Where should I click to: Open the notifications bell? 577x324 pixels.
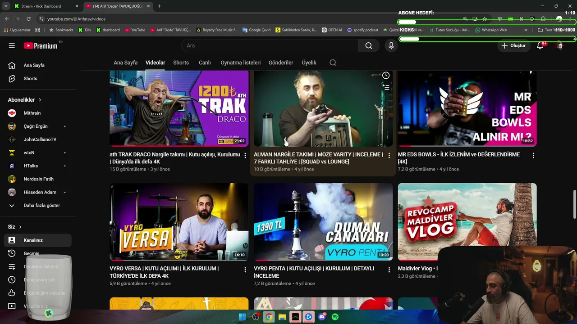point(540,45)
